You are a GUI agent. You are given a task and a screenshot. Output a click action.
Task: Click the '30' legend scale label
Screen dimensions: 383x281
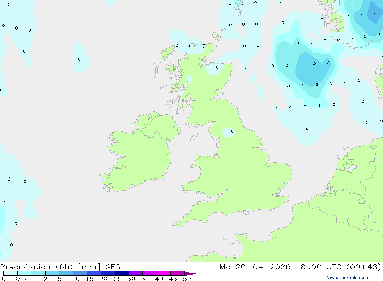point(131,279)
